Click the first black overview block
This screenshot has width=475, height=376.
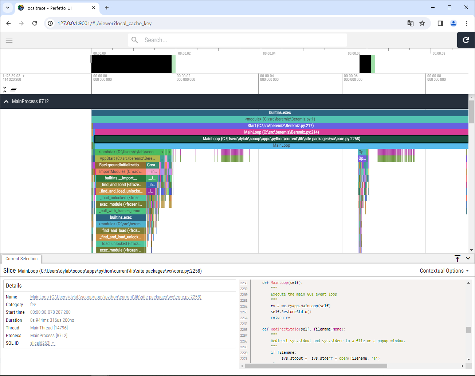131,64
